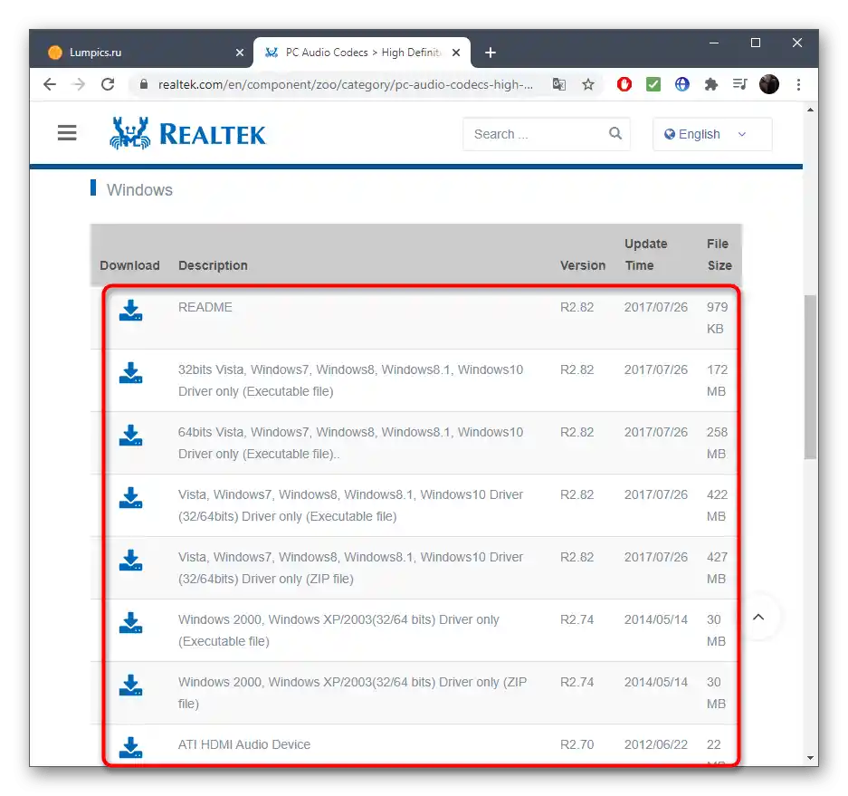Click the 258 MB file size
The height and width of the screenshot is (796, 848).
point(717,443)
